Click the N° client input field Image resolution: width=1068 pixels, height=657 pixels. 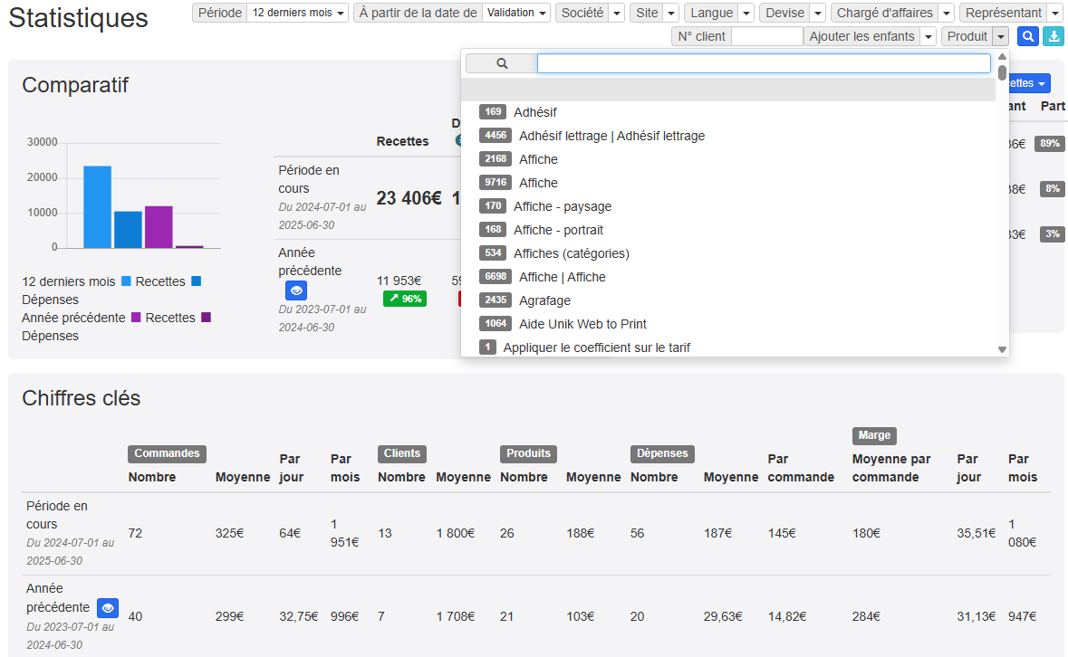[x=766, y=36]
